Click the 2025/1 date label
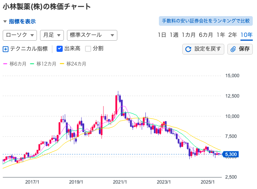The width and height of the screenshot is (257, 189). pos(207,182)
